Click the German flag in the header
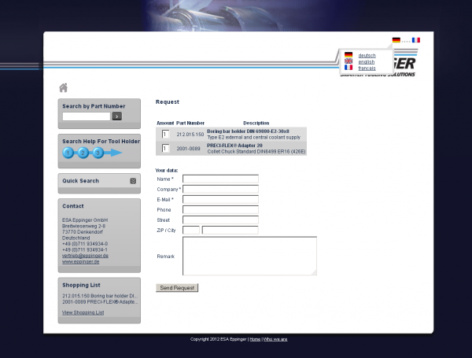 [x=396, y=40]
